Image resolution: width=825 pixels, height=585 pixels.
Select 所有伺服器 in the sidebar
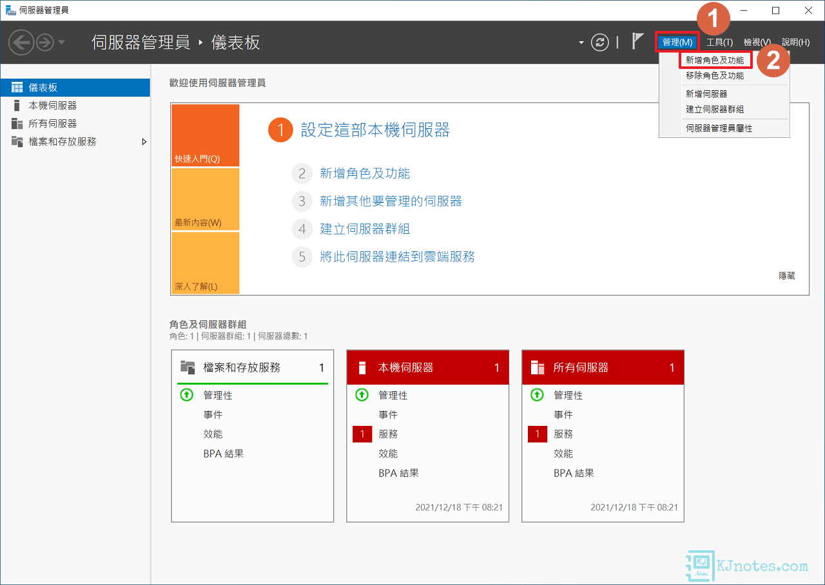pos(75,124)
